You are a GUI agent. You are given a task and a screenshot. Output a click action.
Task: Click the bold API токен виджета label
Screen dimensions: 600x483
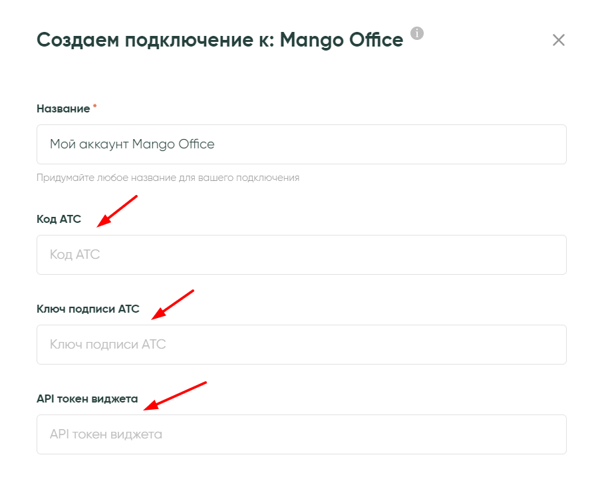(87, 399)
